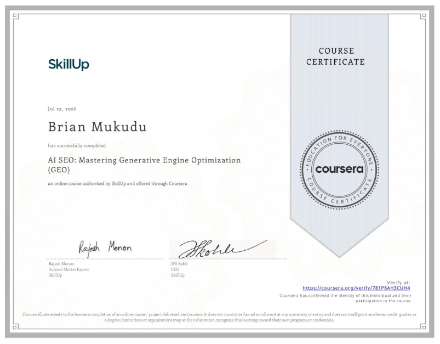Click the JPS Kohli handwritten signature

pyautogui.click(x=223, y=249)
